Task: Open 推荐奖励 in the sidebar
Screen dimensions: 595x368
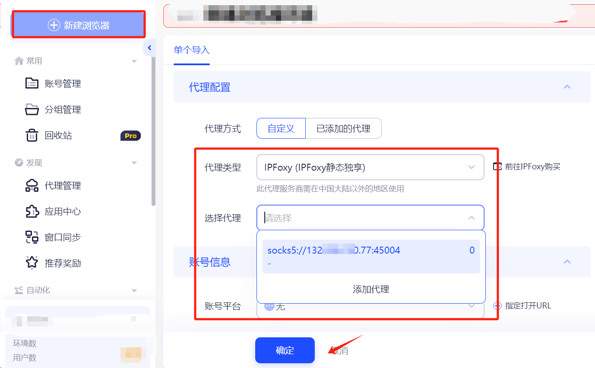Action: point(54,263)
